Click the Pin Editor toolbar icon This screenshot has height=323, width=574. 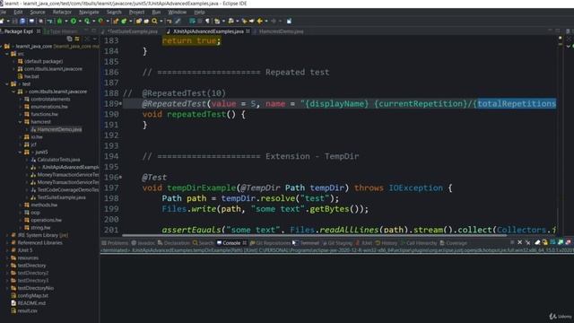(x=289, y=21)
